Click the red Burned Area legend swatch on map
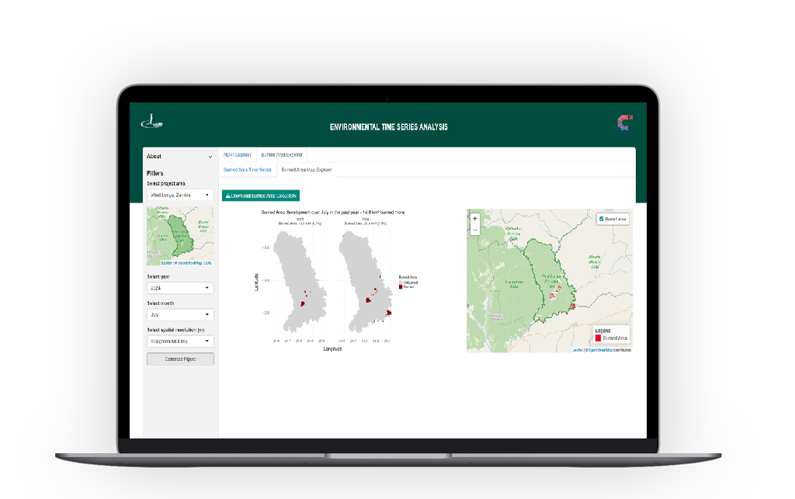795x499 pixels. [599, 338]
